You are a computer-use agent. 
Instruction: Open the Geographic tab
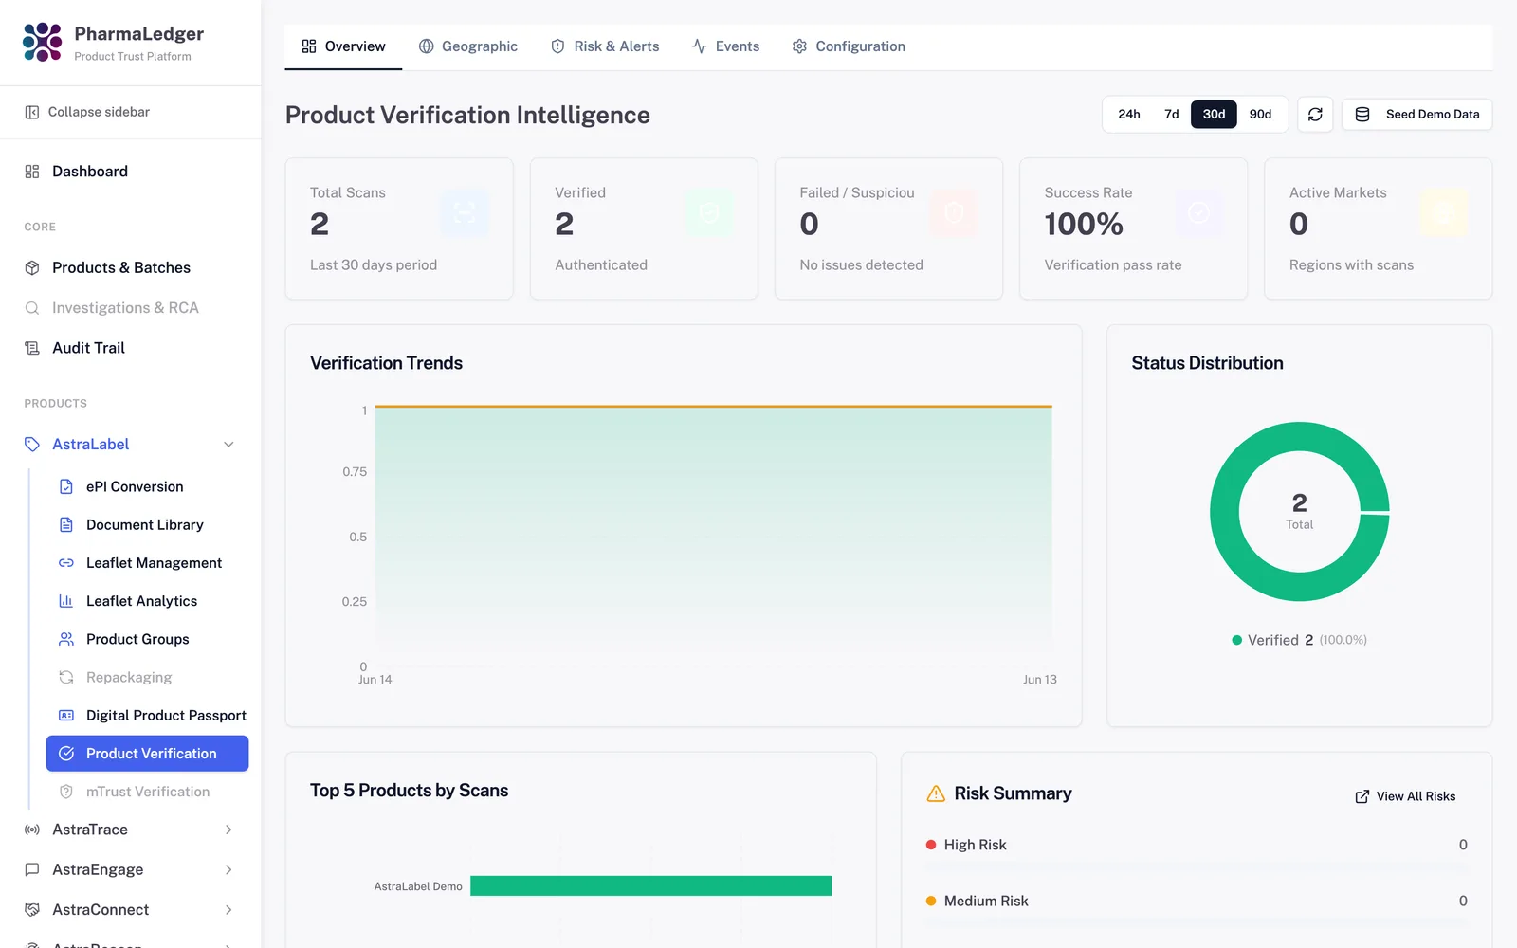point(468,46)
